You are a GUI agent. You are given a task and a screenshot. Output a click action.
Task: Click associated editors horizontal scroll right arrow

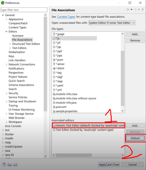[x=122, y=155]
